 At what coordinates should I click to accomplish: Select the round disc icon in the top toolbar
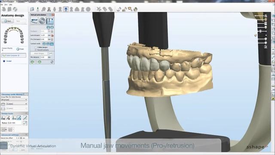coord(88,9)
